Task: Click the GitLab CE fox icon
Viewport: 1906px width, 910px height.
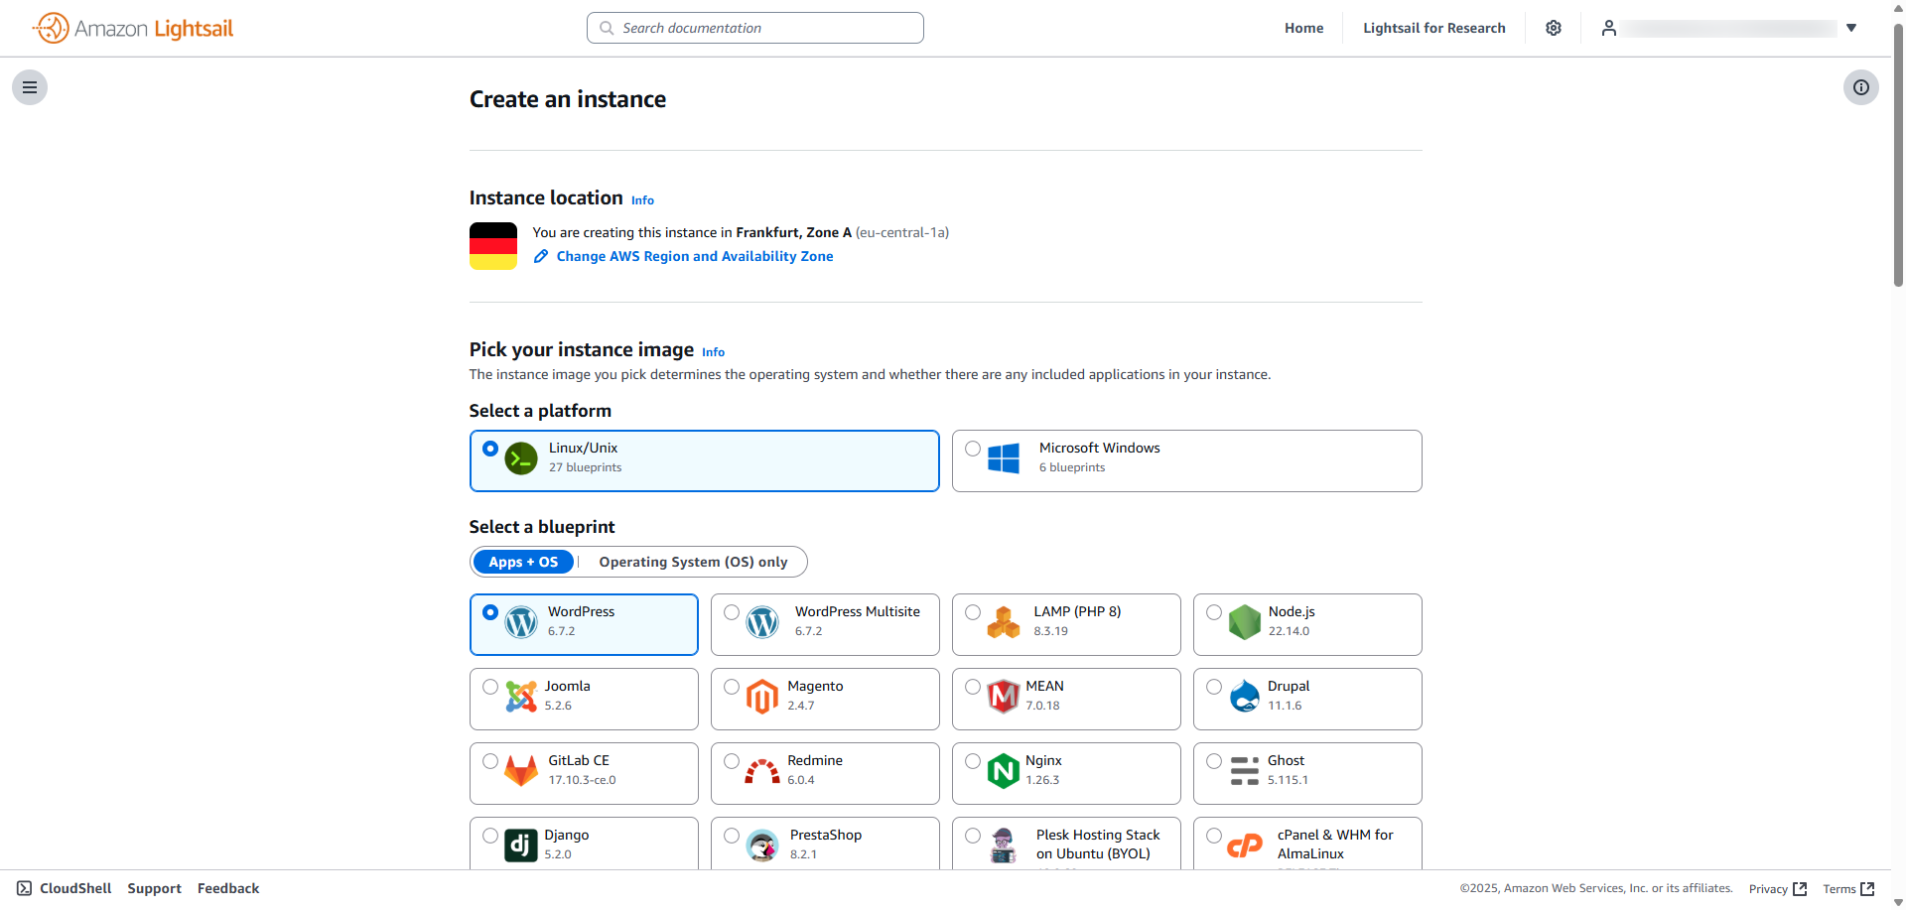Action: (x=521, y=771)
